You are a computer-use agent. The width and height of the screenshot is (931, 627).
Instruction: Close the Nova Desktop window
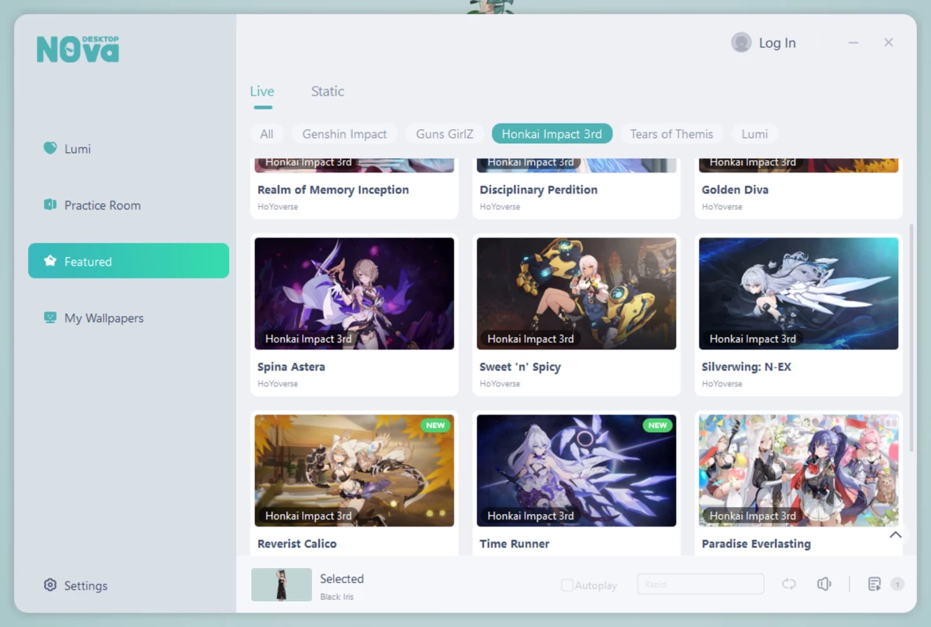pyautogui.click(x=888, y=42)
